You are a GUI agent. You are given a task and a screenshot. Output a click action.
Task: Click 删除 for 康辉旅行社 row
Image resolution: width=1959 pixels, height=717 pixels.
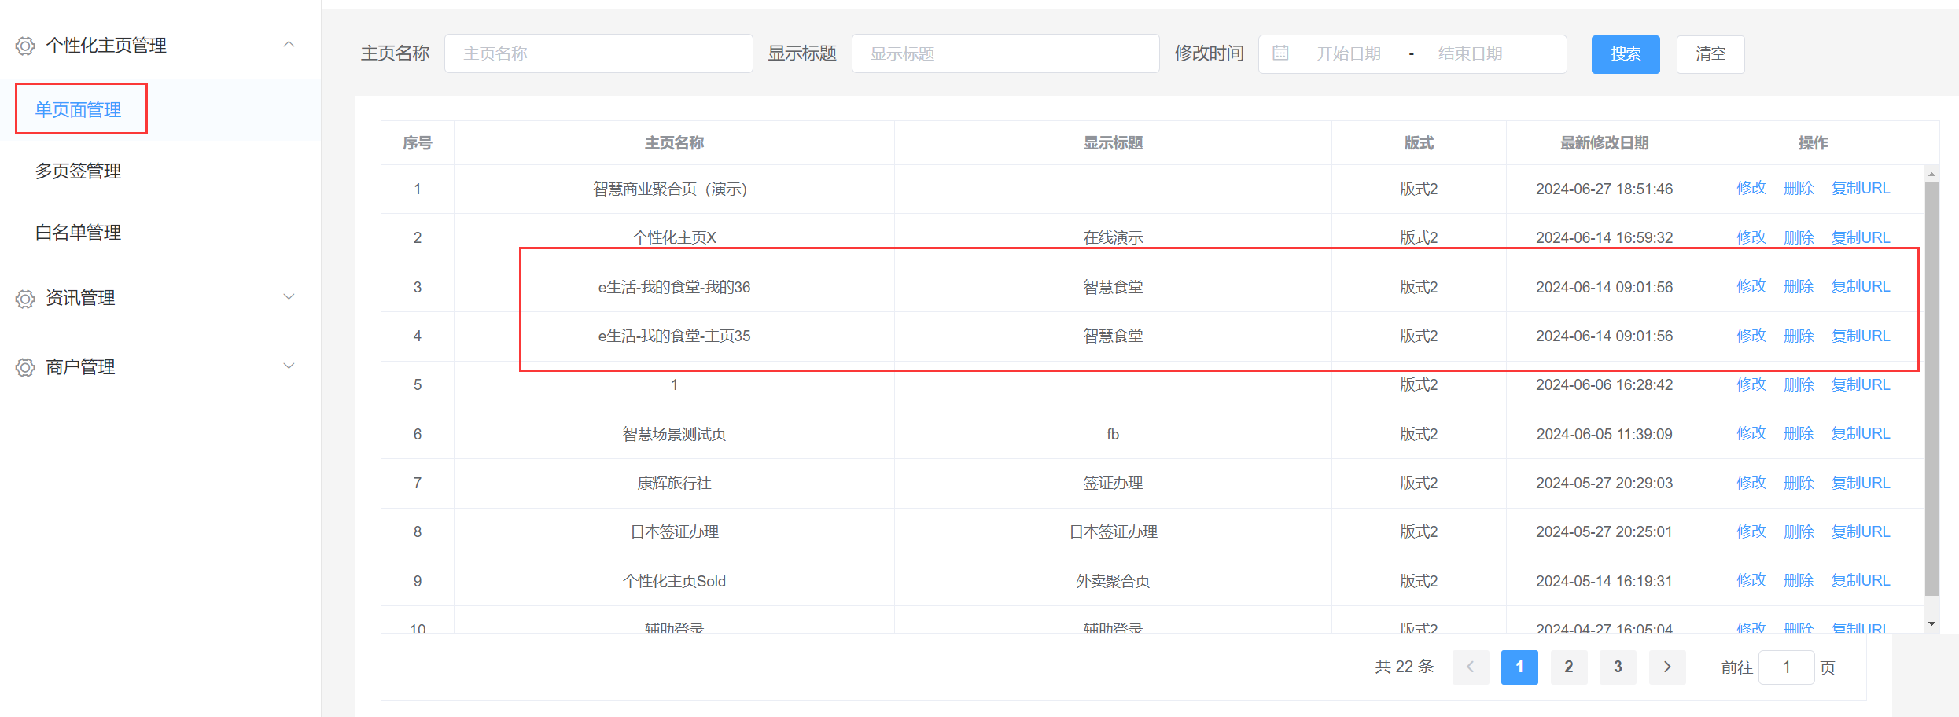1799,483
